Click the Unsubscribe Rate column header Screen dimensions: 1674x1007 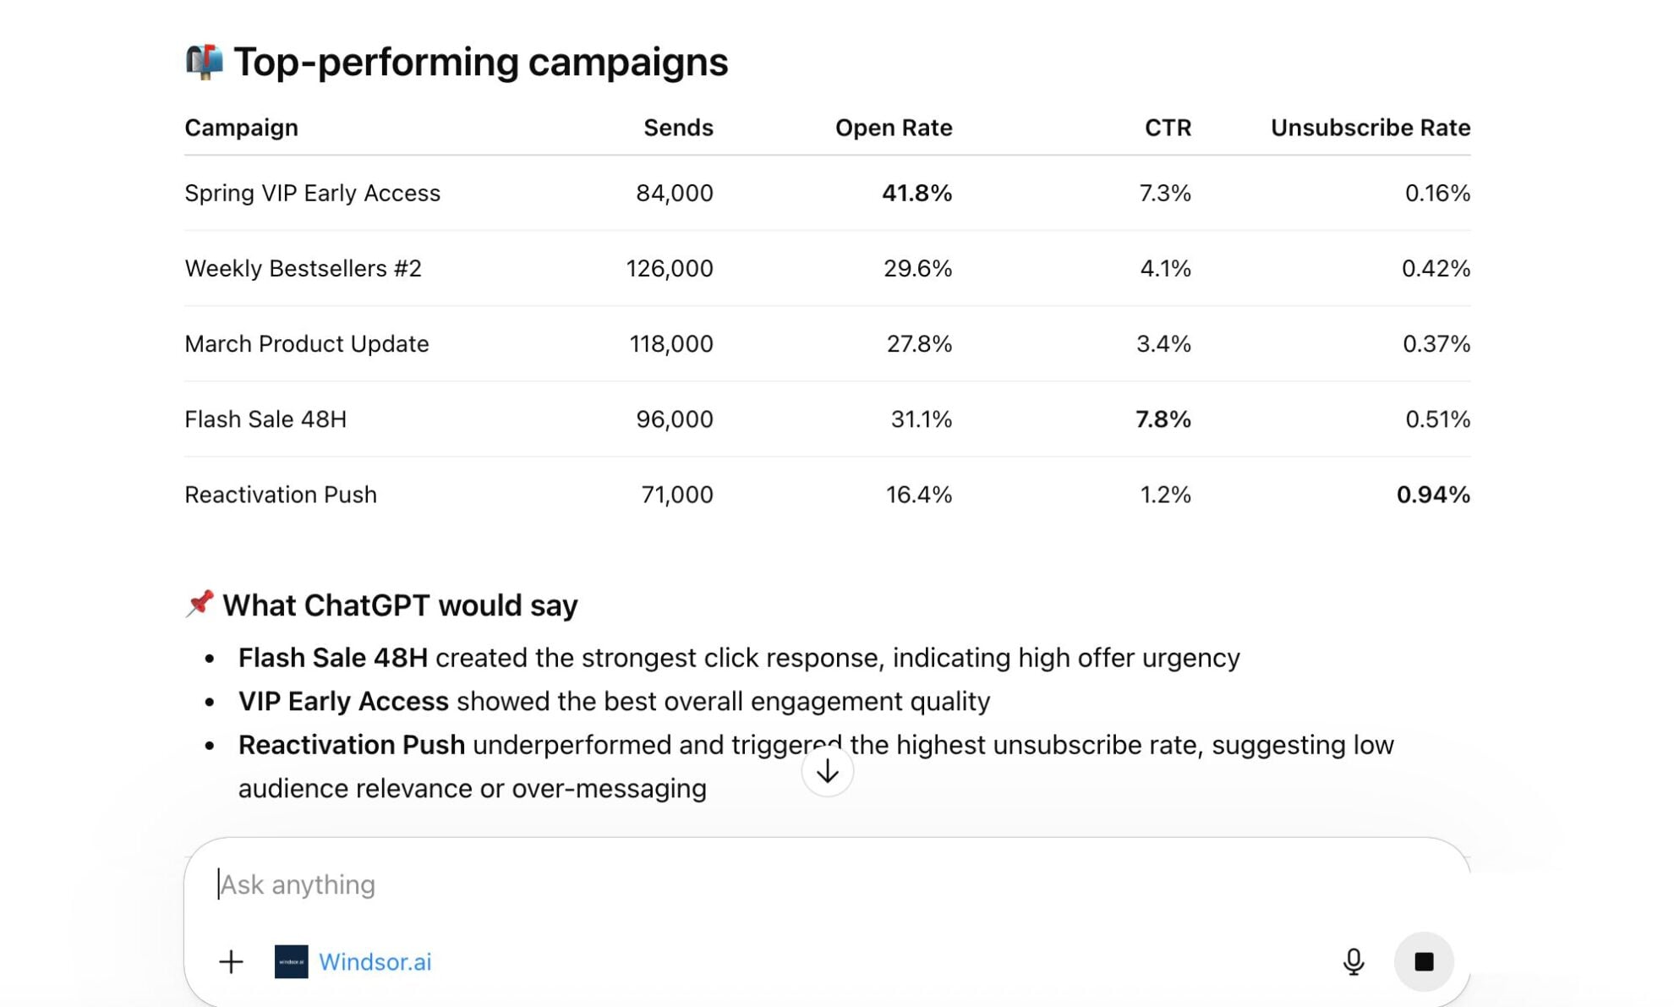(1369, 127)
